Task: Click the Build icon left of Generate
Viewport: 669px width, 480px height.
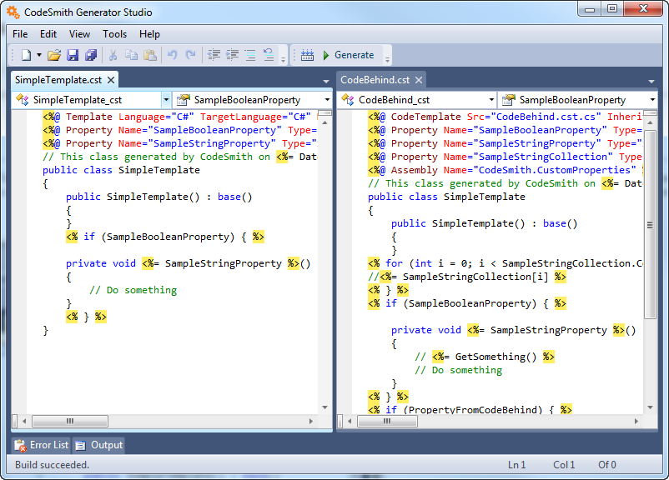Action: (307, 55)
